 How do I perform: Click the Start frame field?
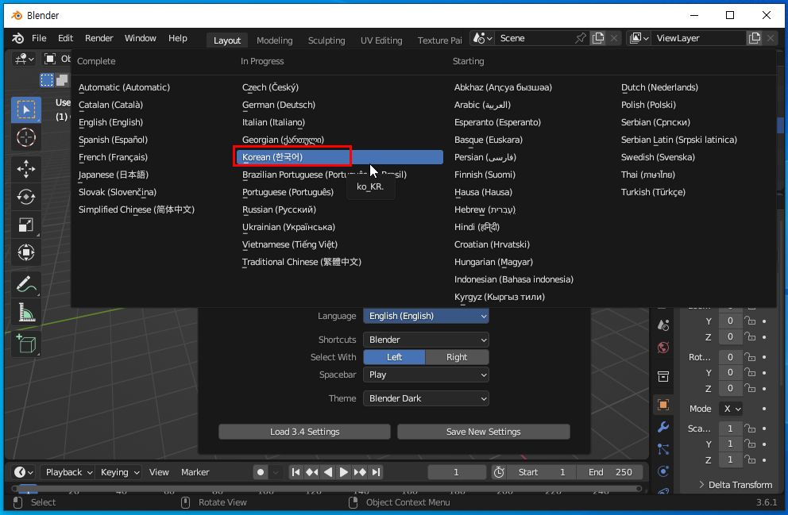coord(541,472)
